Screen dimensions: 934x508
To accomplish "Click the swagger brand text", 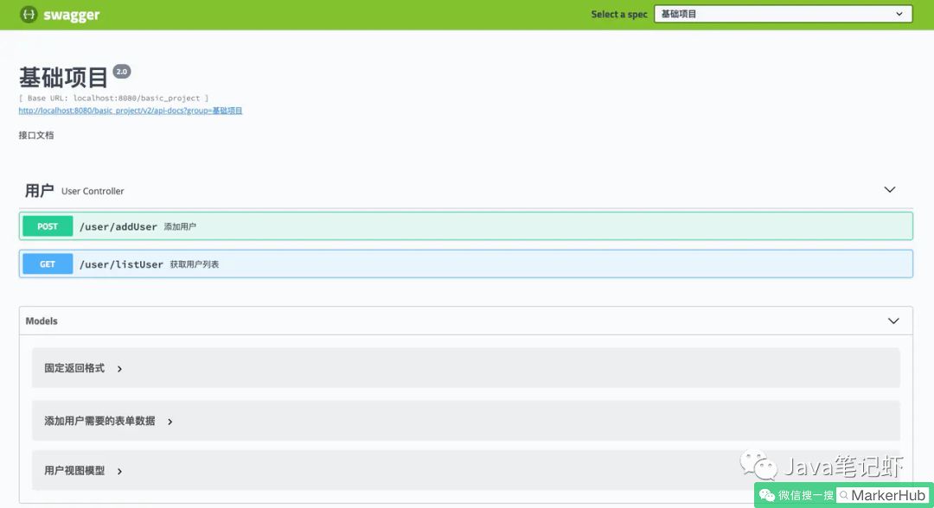I will pos(72,15).
